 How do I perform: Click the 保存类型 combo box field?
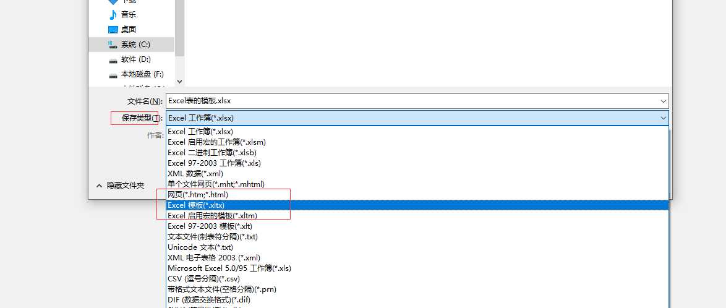(417, 118)
